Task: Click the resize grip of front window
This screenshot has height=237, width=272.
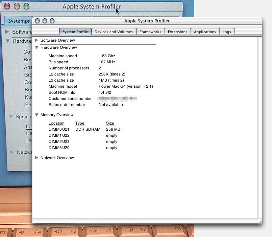Action: click(x=260, y=221)
